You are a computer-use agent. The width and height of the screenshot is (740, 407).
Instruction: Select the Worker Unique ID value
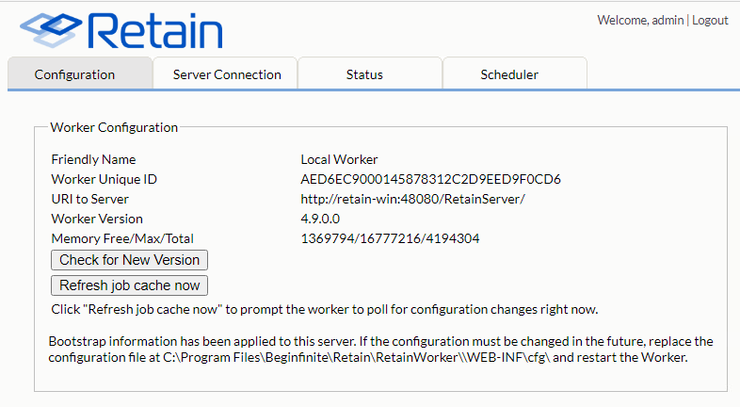coord(430,179)
